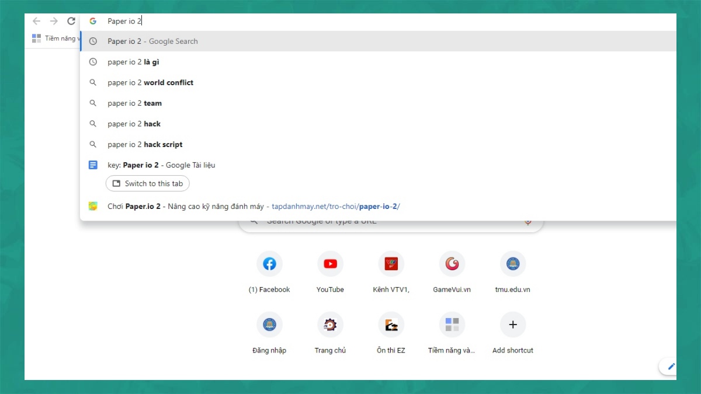The width and height of the screenshot is (701, 394).
Task: Open the Kênh VTV1 shortcut
Action: 391,264
